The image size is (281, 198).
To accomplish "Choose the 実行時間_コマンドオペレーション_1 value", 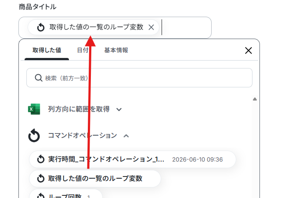I will coord(133,159).
